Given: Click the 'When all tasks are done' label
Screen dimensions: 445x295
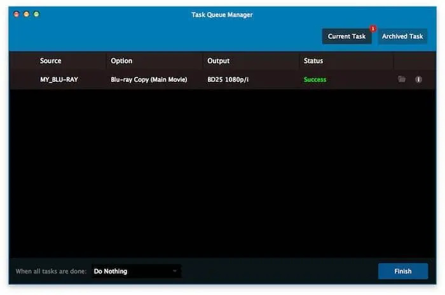Looking at the screenshot, I should pos(51,272).
